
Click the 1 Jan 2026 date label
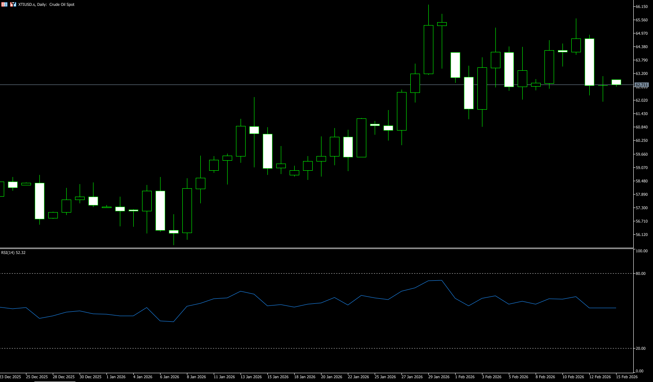tap(116, 377)
